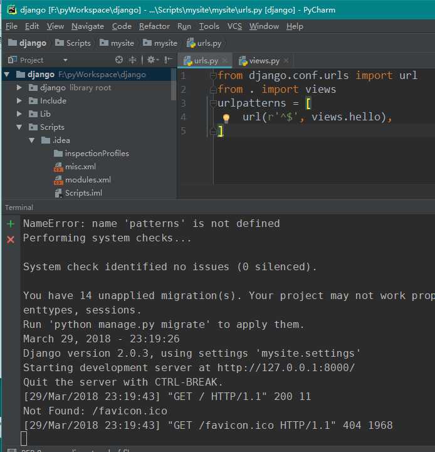Viewport: 435px width, 452px height.
Task: Close the views.py tab
Action: click(x=286, y=61)
